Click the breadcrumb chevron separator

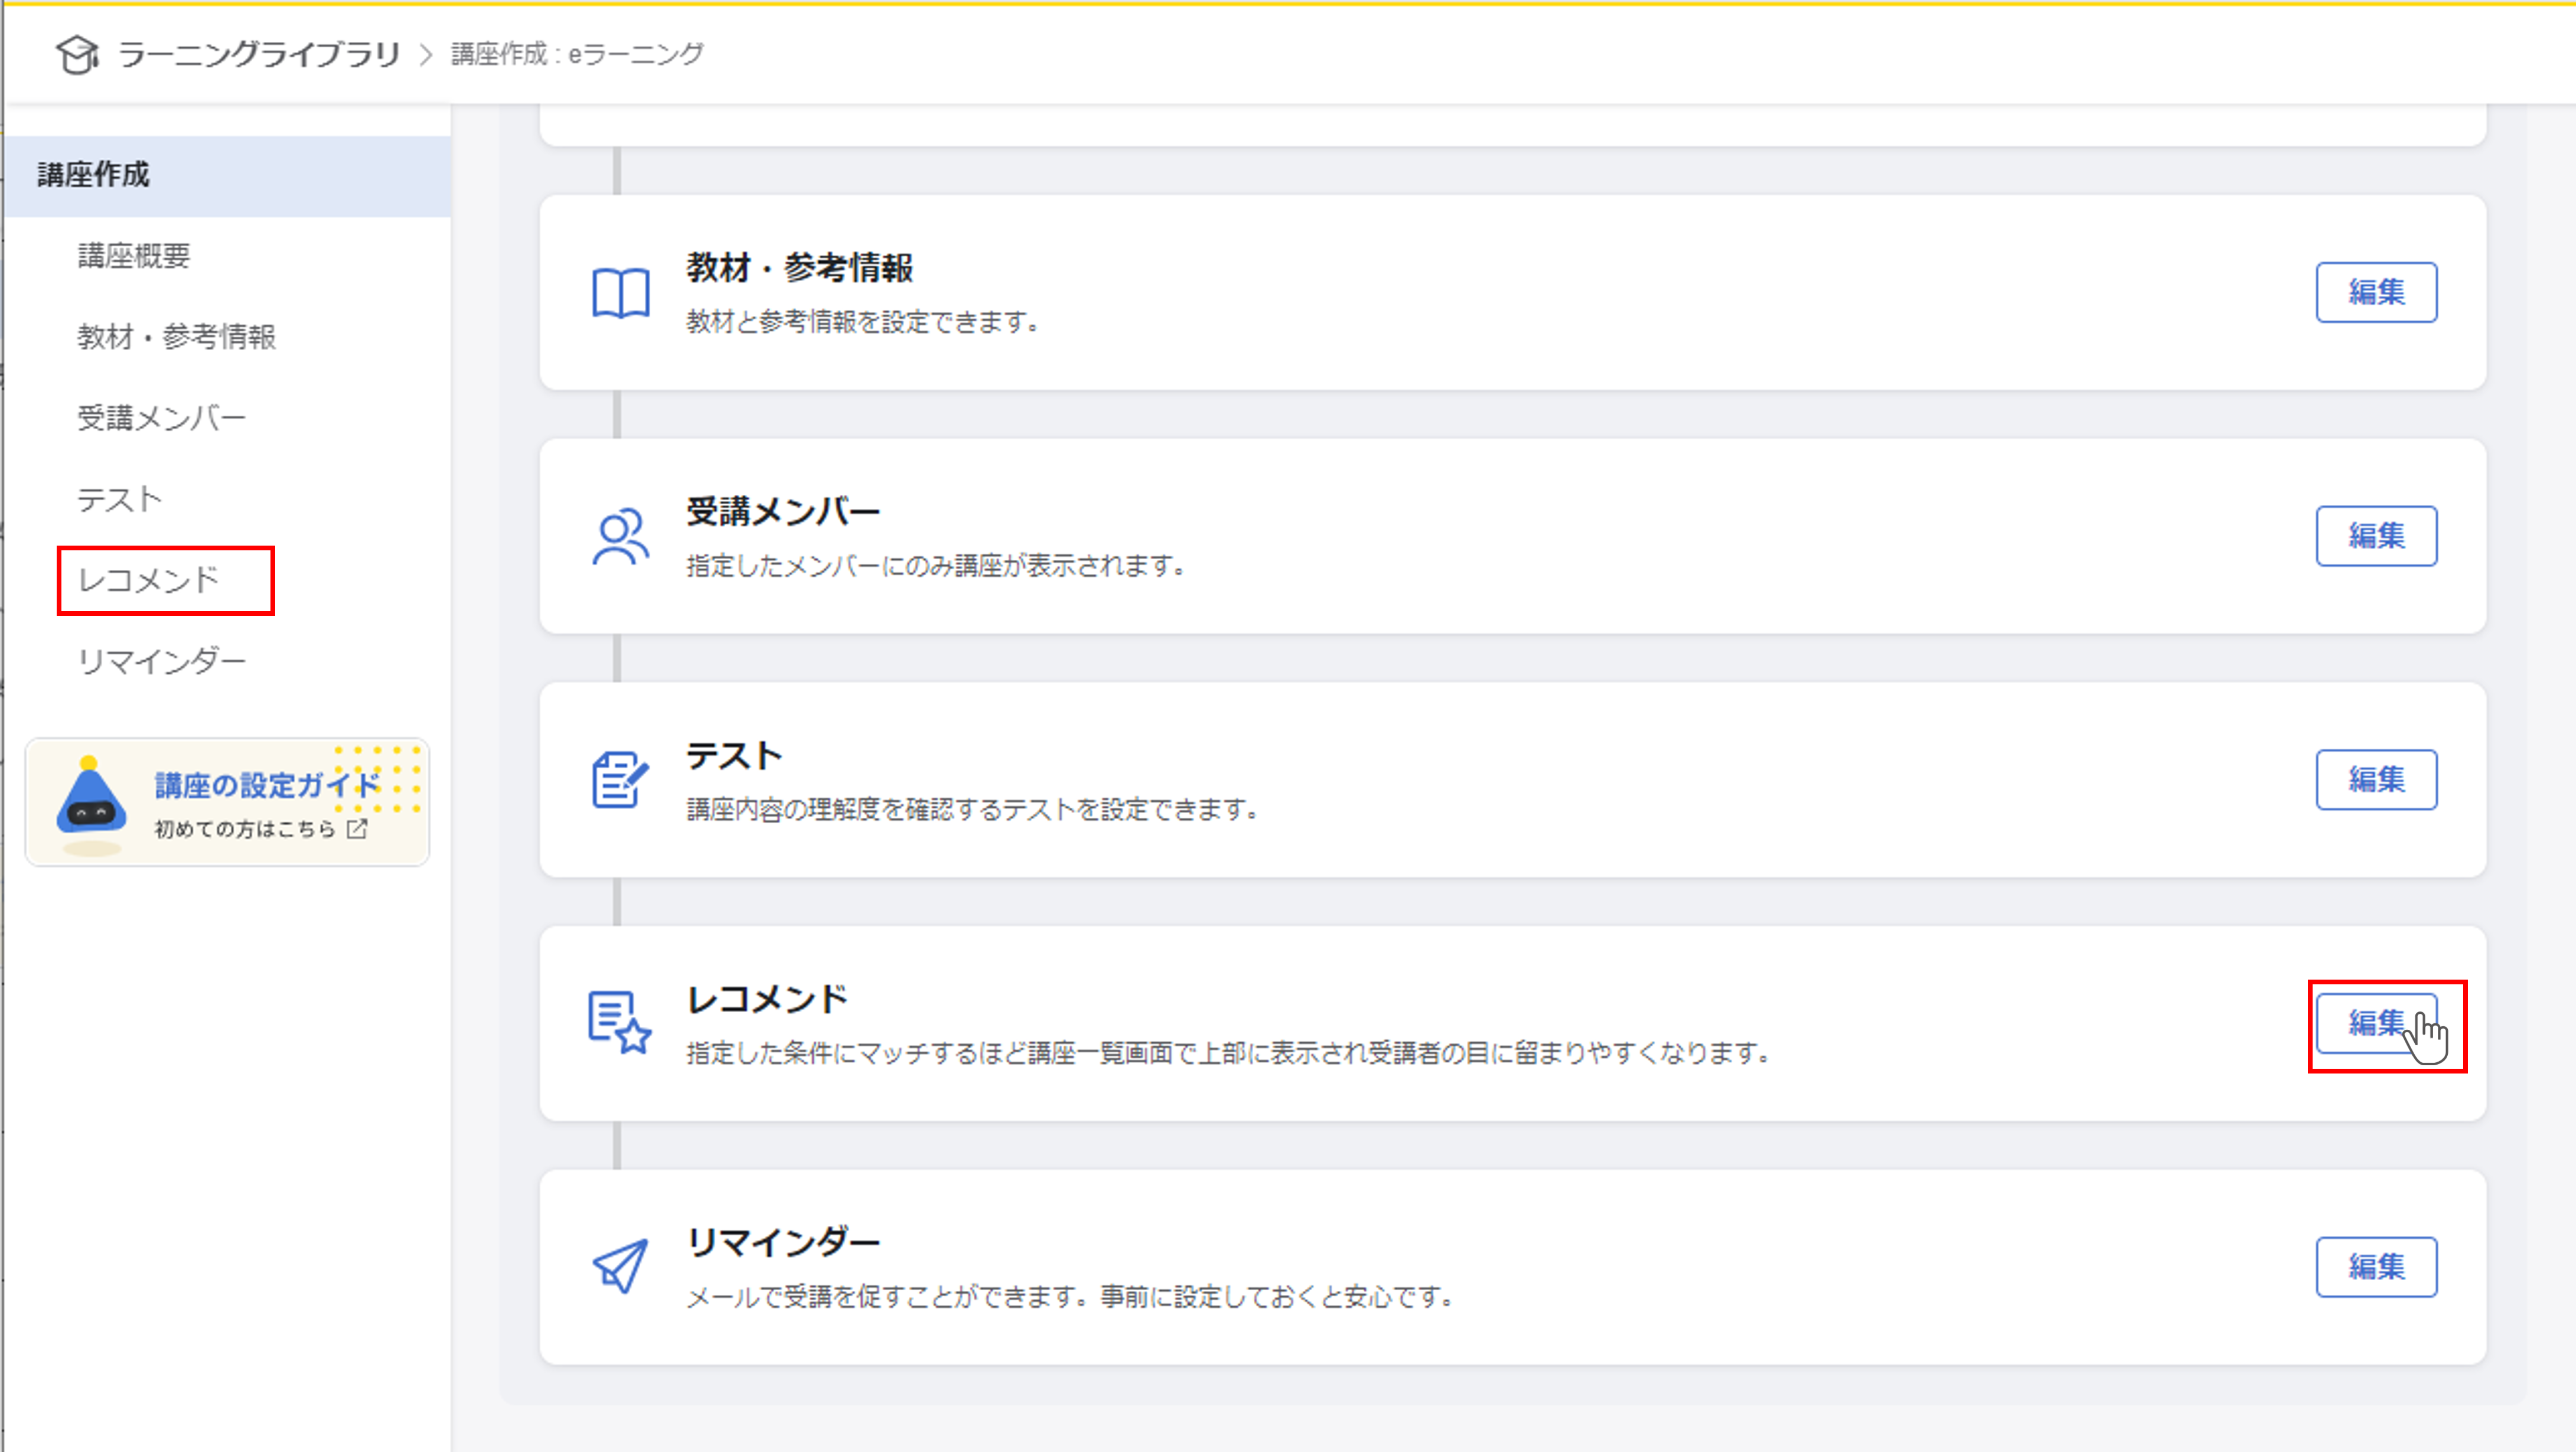427,54
